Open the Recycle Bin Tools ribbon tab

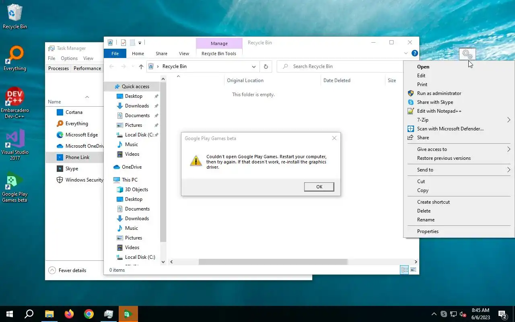pos(219,54)
